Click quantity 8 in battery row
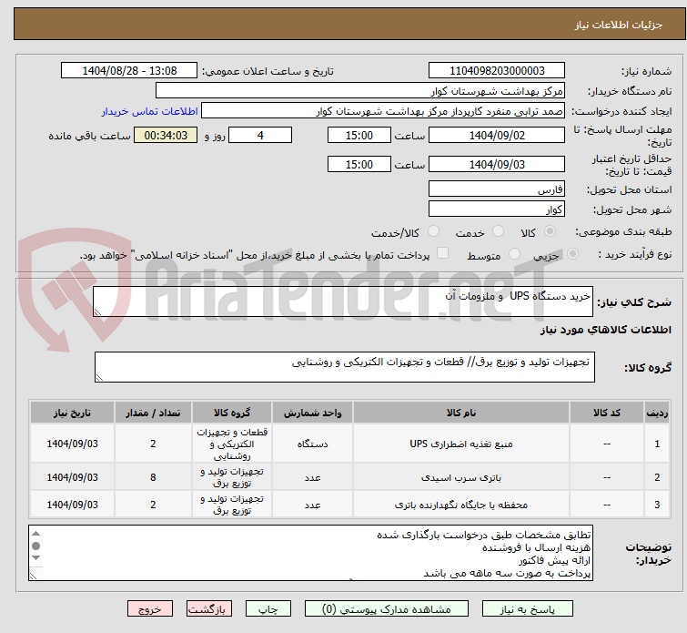The image size is (687, 633). coord(153,477)
